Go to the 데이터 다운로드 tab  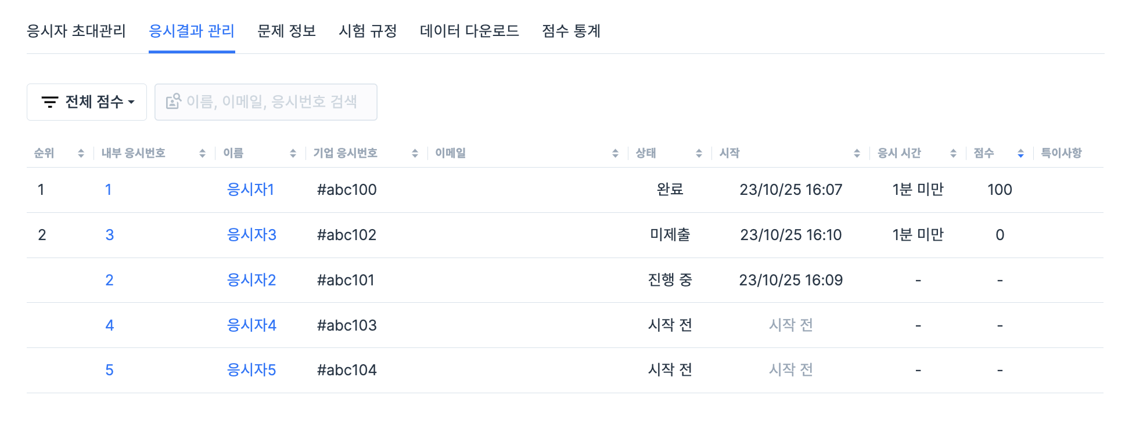point(469,31)
